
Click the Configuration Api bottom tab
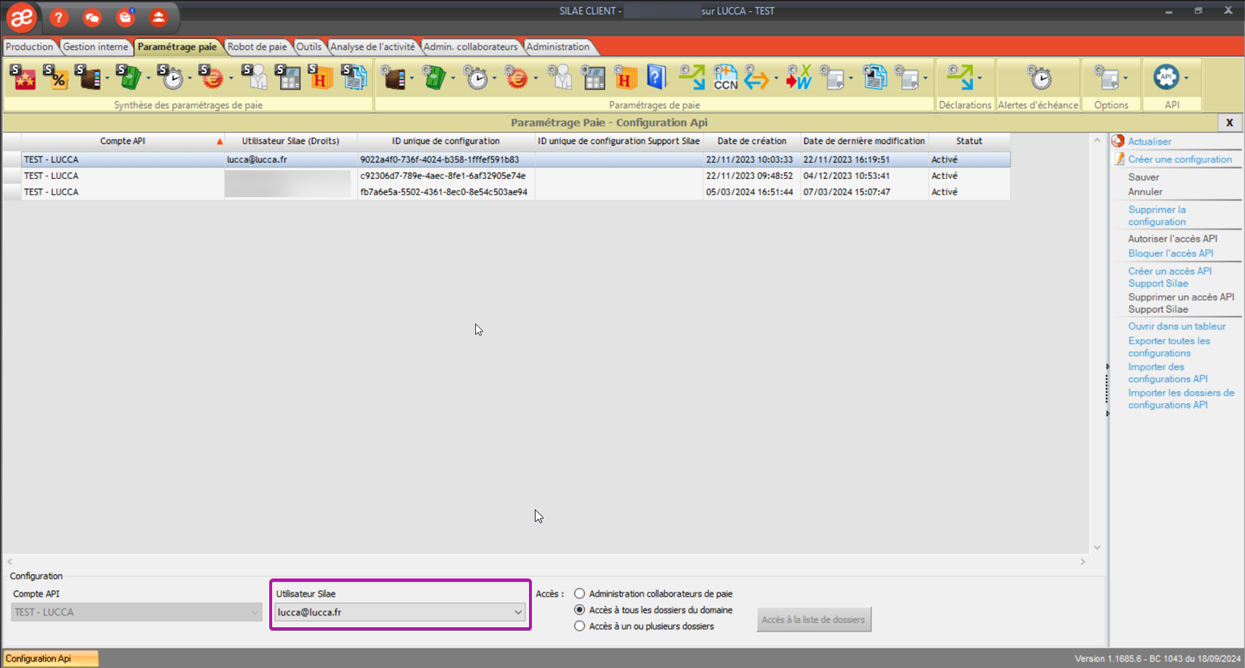pyautogui.click(x=50, y=659)
